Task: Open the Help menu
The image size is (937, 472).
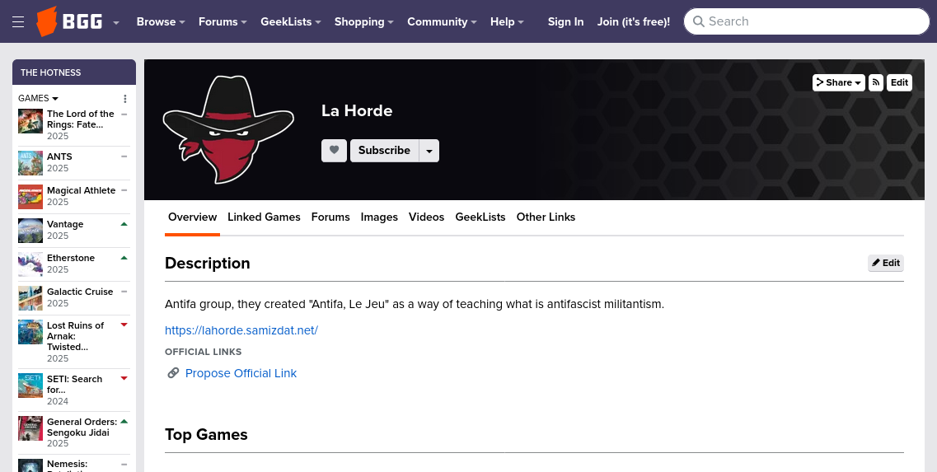Action: (507, 21)
